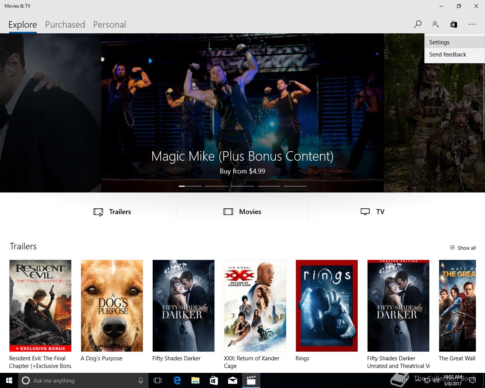
Task: Click 'Resident Evil: The Final Chapter' caption
Action: coord(40,362)
